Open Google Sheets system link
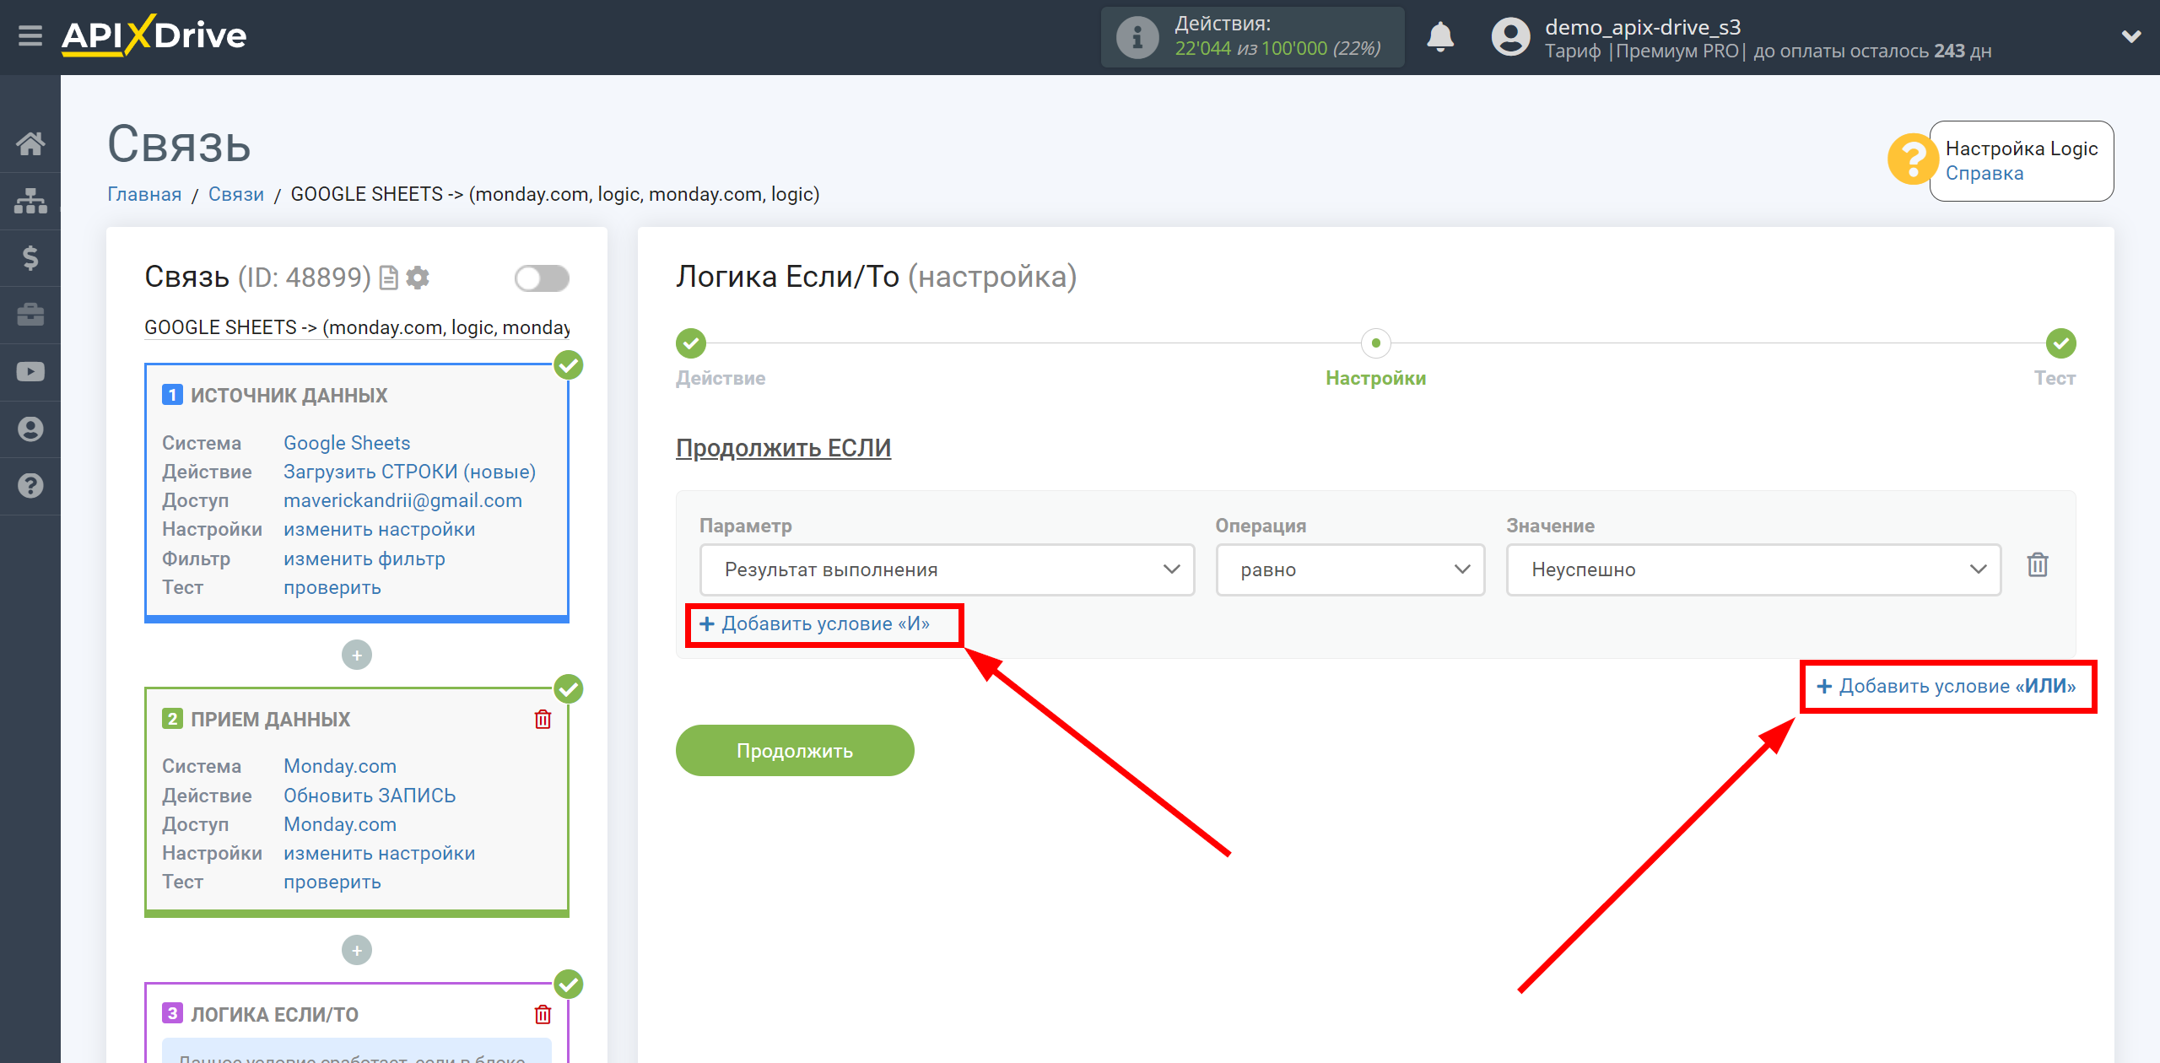Viewport: 2160px width, 1063px height. [347, 443]
